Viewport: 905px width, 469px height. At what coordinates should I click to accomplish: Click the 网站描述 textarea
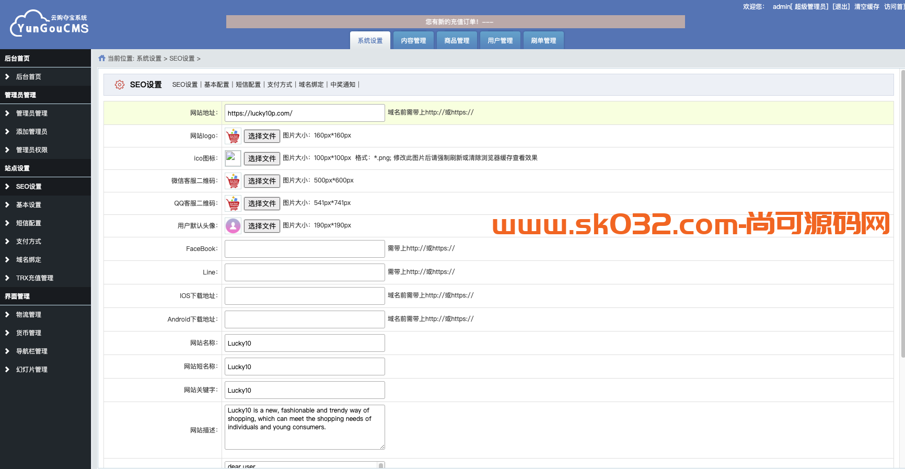point(305,427)
